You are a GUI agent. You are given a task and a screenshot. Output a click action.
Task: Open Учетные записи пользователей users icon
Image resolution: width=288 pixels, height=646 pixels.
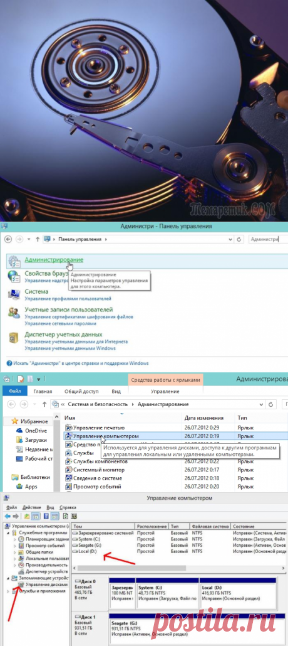[x=14, y=313]
